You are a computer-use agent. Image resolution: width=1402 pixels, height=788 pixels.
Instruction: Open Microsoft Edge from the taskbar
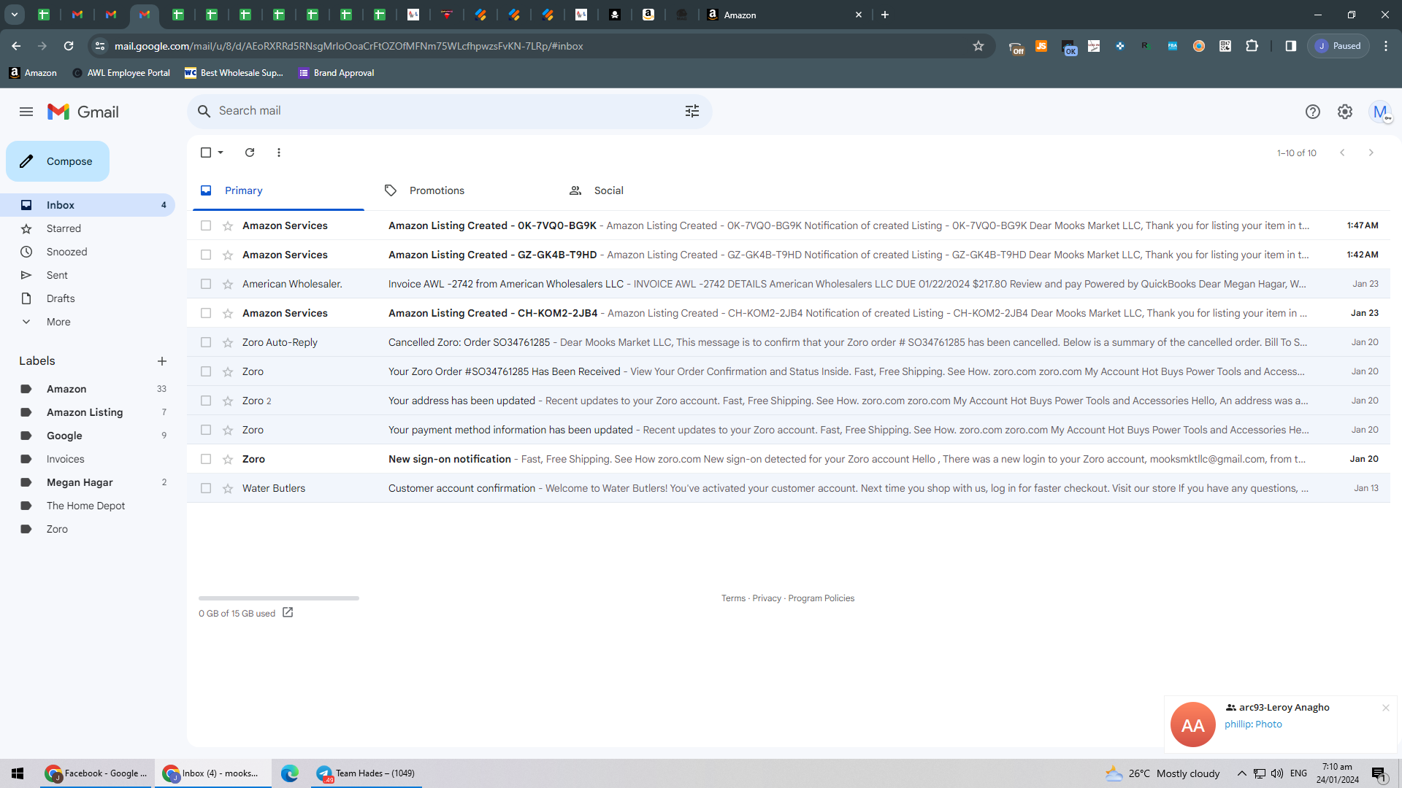290,773
